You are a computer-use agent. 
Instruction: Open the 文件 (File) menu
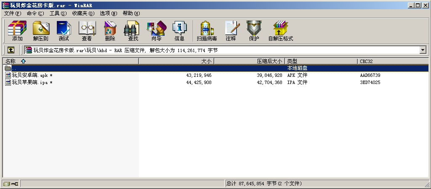pos(12,13)
